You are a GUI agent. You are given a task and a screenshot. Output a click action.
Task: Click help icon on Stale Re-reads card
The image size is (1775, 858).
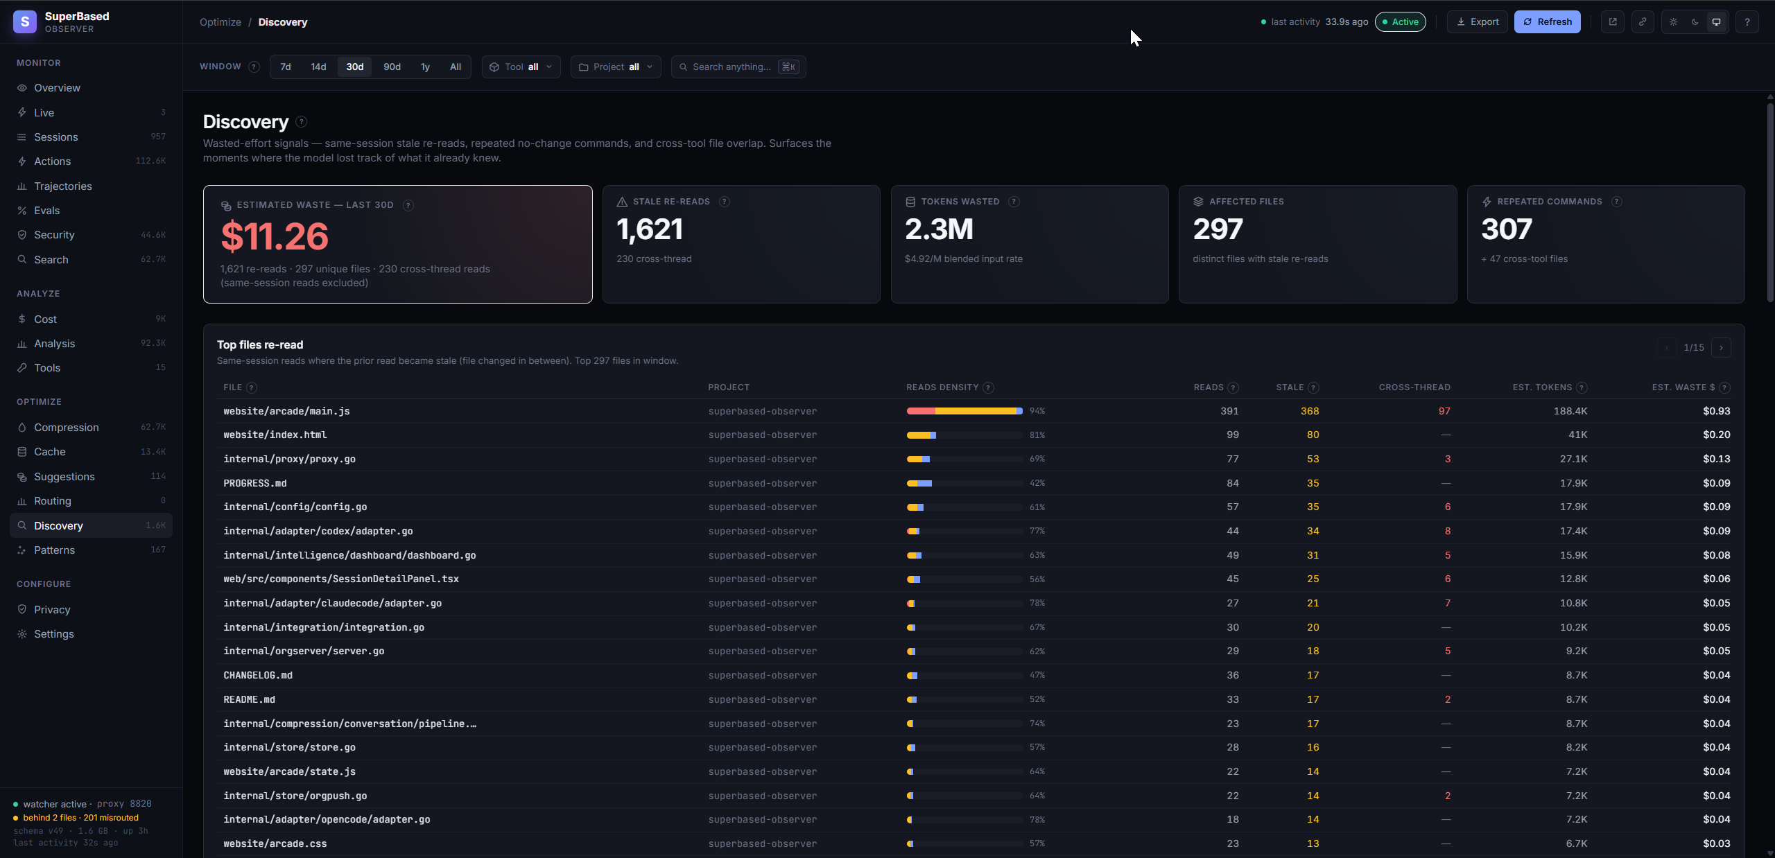pyautogui.click(x=725, y=202)
